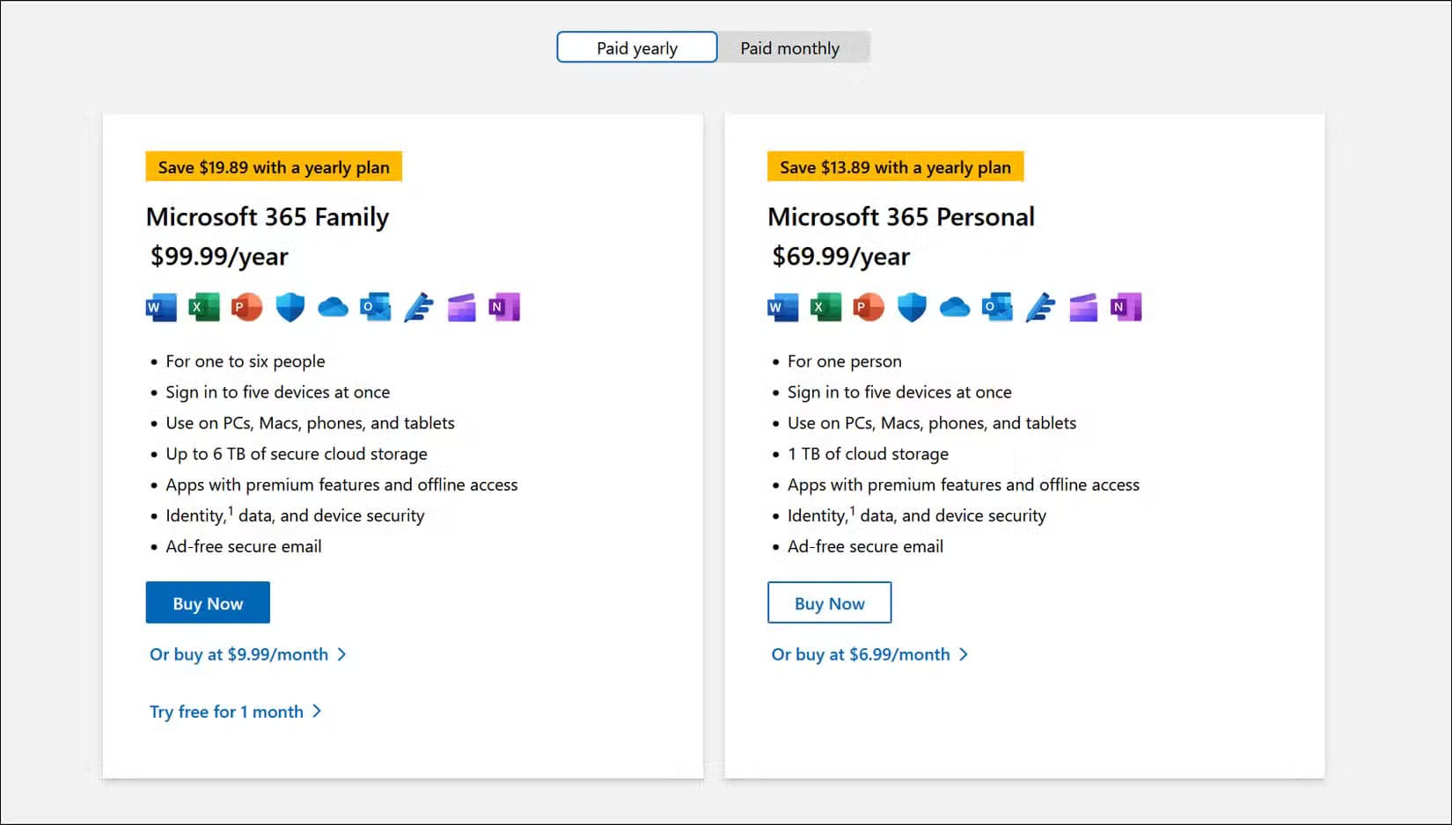Viewport: 1452px width, 825px height.
Task: Click the identity footnote 1 in Personal plan
Action: (853, 510)
